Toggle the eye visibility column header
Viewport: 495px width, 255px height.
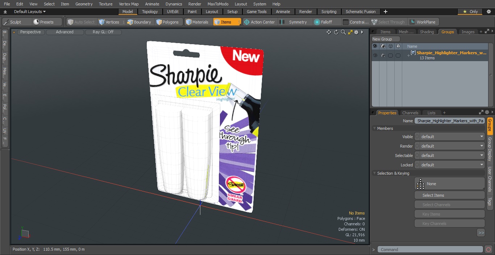tap(375, 46)
